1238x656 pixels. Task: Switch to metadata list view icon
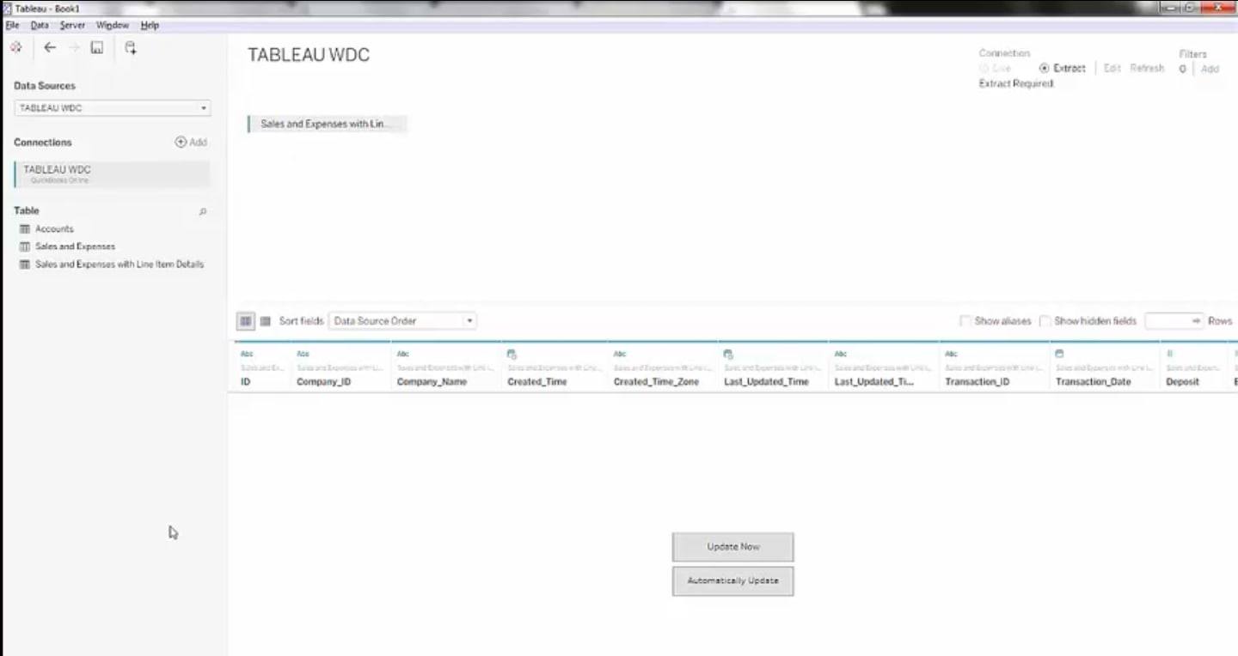pyautogui.click(x=266, y=321)
